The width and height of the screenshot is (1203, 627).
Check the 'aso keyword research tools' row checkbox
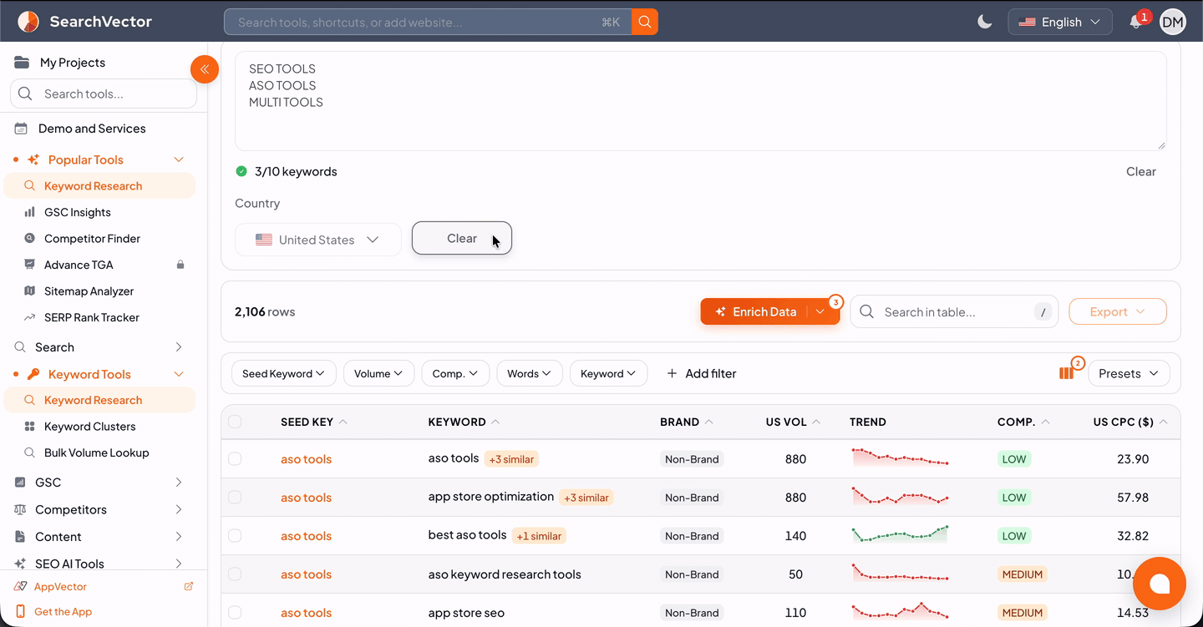235,574
